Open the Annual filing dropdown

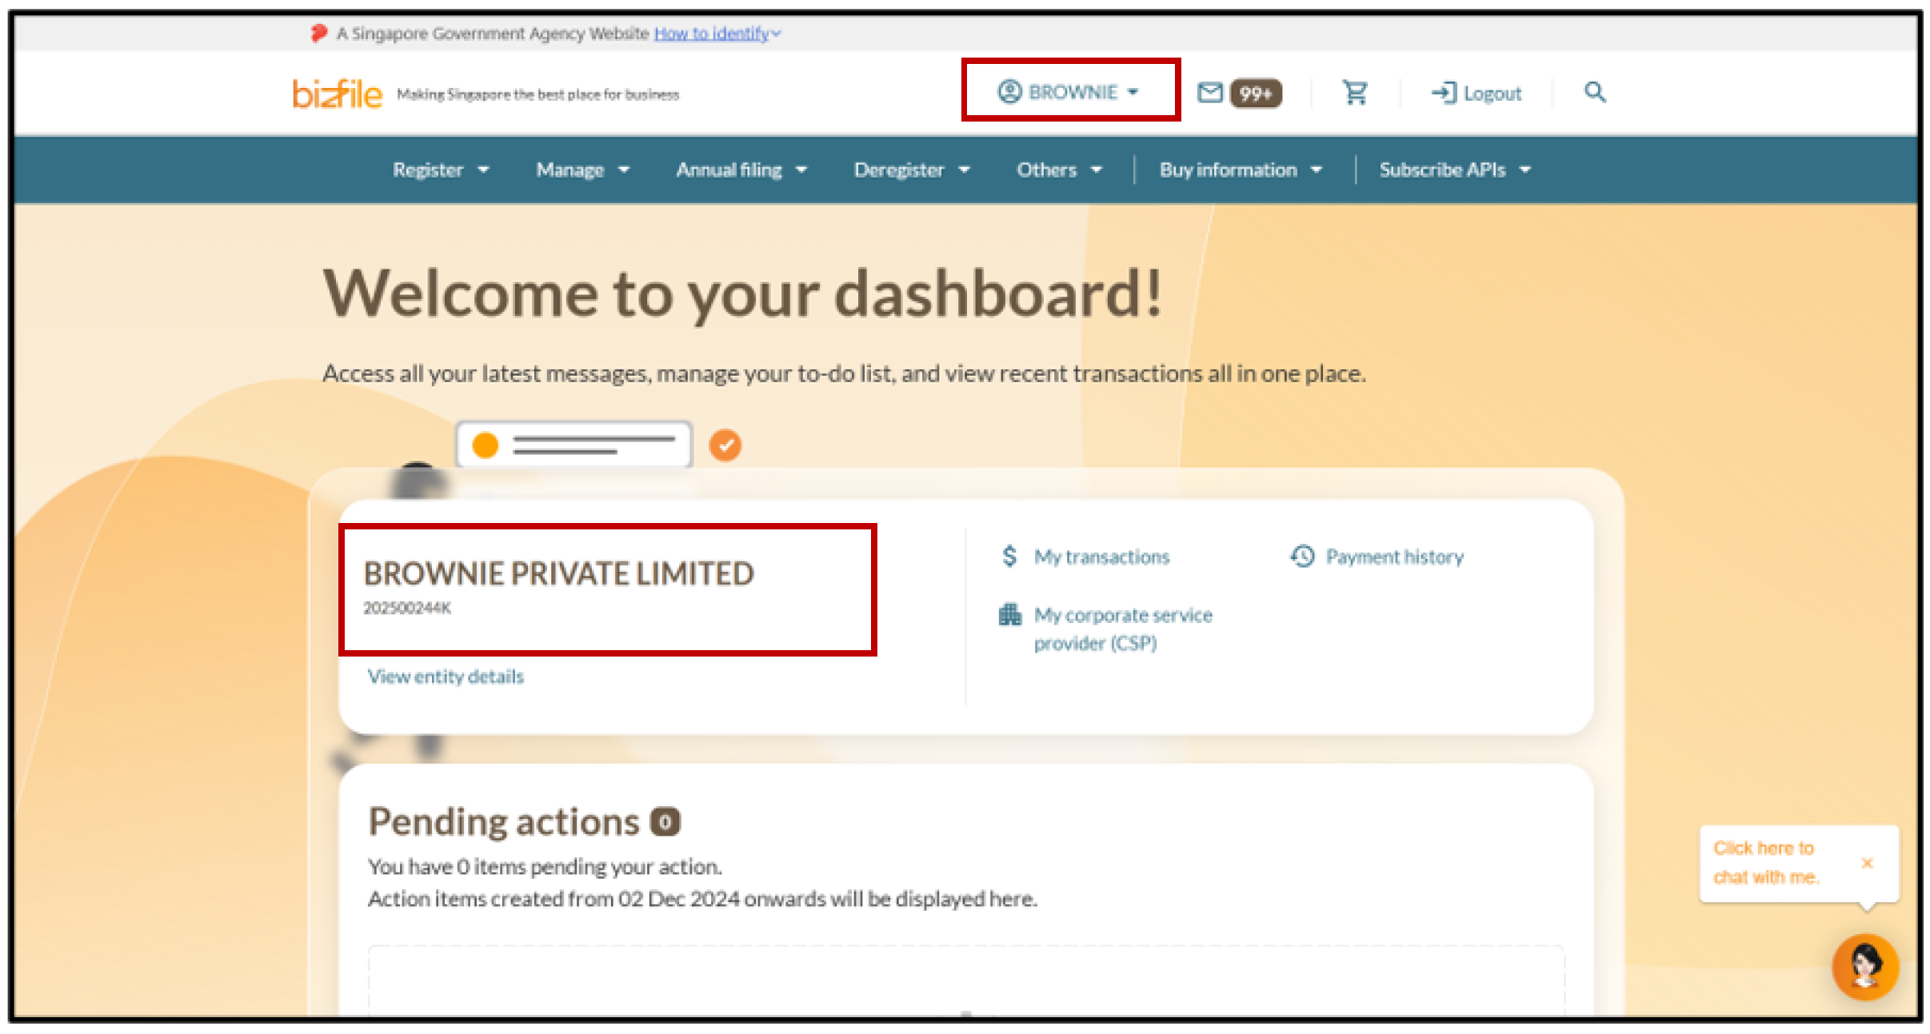coord(741,170)
